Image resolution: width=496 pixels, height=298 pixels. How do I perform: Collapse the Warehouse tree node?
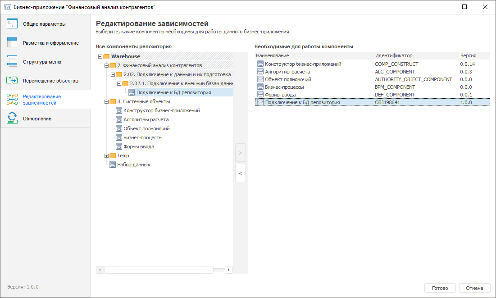coord(100,56)
